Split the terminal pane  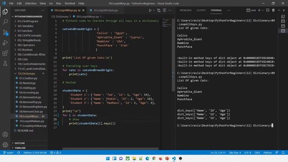coord(268,10)
